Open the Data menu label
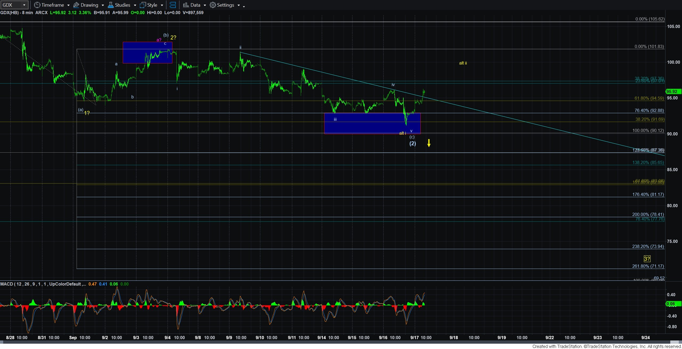The image size is (682, 349). 195,5
